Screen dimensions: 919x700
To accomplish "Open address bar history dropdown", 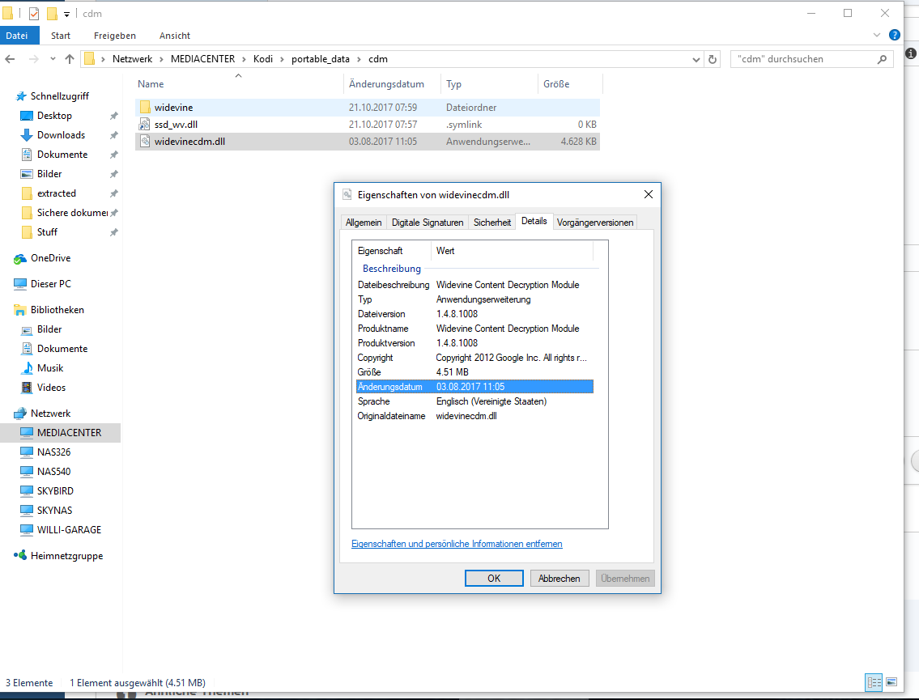I will 696,59.
